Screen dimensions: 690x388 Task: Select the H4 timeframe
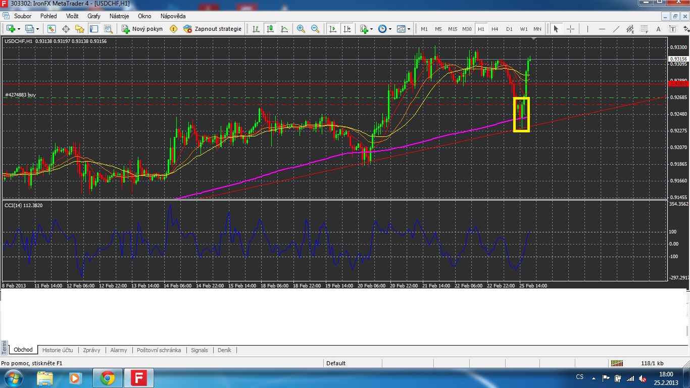click(x=495, y=29)
